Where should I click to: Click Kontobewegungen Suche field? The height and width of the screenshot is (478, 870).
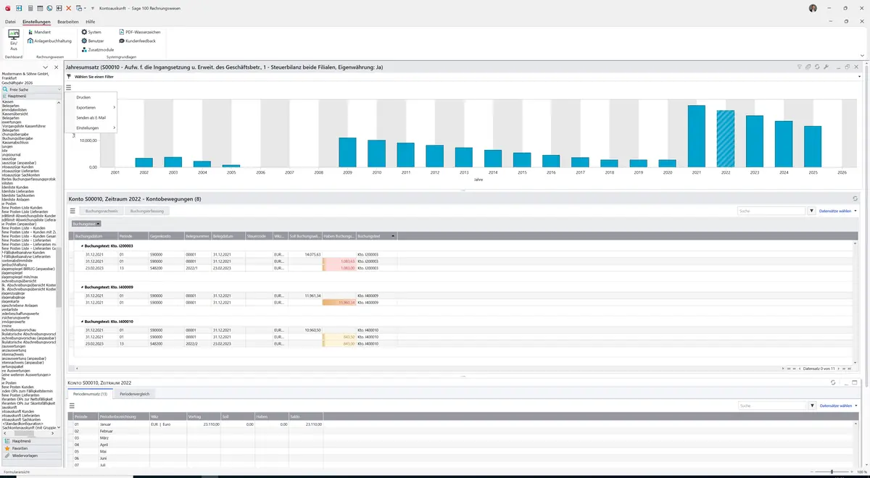coord(771,211)
